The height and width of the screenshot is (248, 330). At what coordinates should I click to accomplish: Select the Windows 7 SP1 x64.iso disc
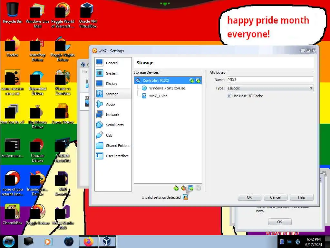pos(167,88)
